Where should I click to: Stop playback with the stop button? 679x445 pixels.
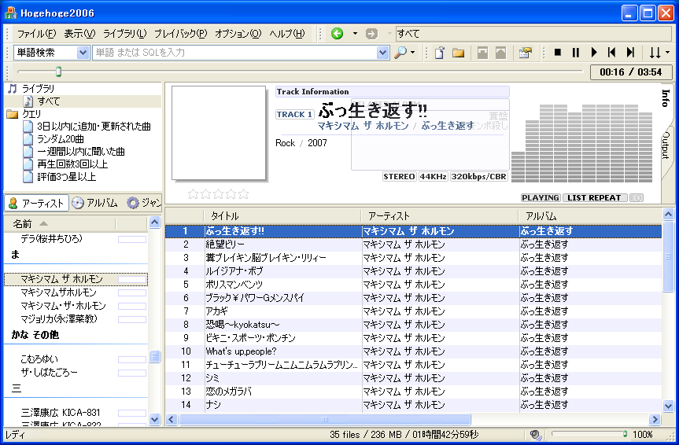(x=558, y=53)
